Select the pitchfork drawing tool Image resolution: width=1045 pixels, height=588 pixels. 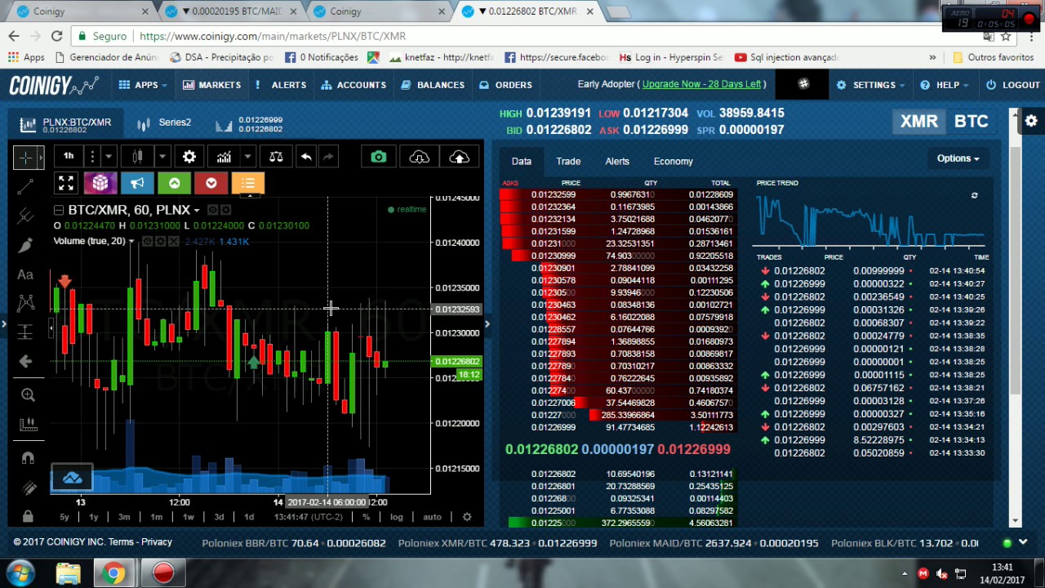point(25,216)
